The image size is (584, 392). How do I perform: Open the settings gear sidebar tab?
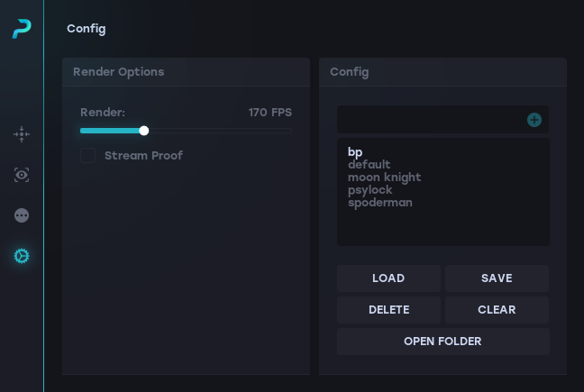(22, 256)
